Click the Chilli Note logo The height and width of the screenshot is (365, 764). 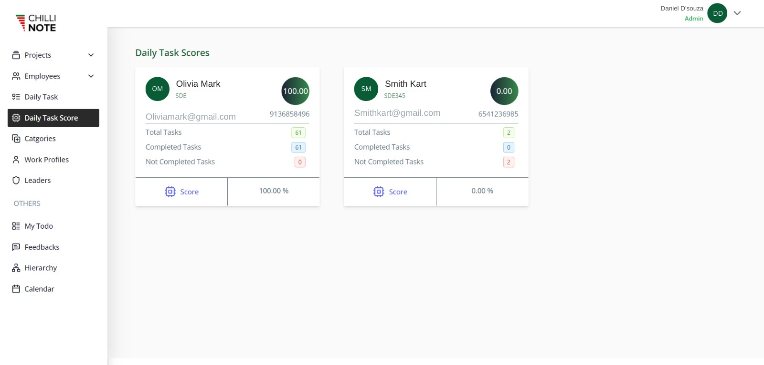click(36, 23)
